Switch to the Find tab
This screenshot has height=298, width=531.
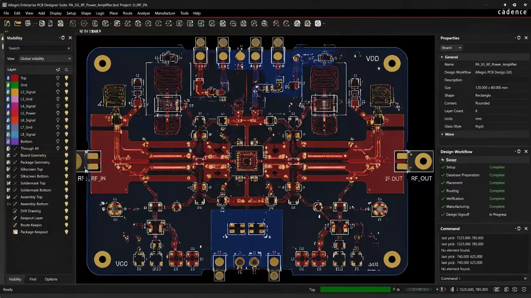pos(33,279)
